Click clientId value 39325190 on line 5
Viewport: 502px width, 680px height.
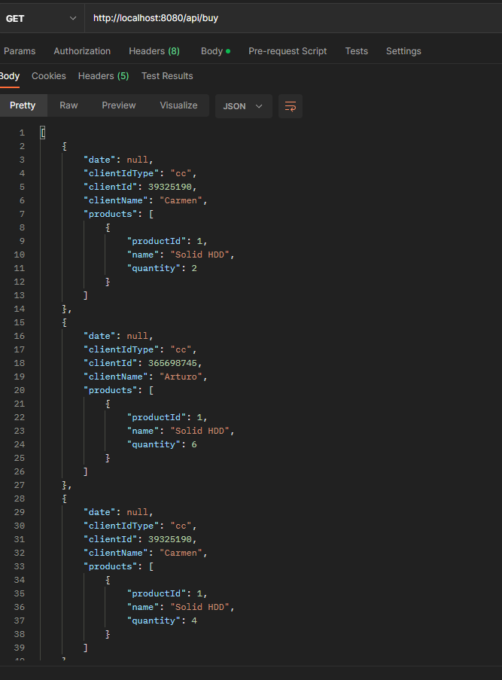tap(170, 187)
